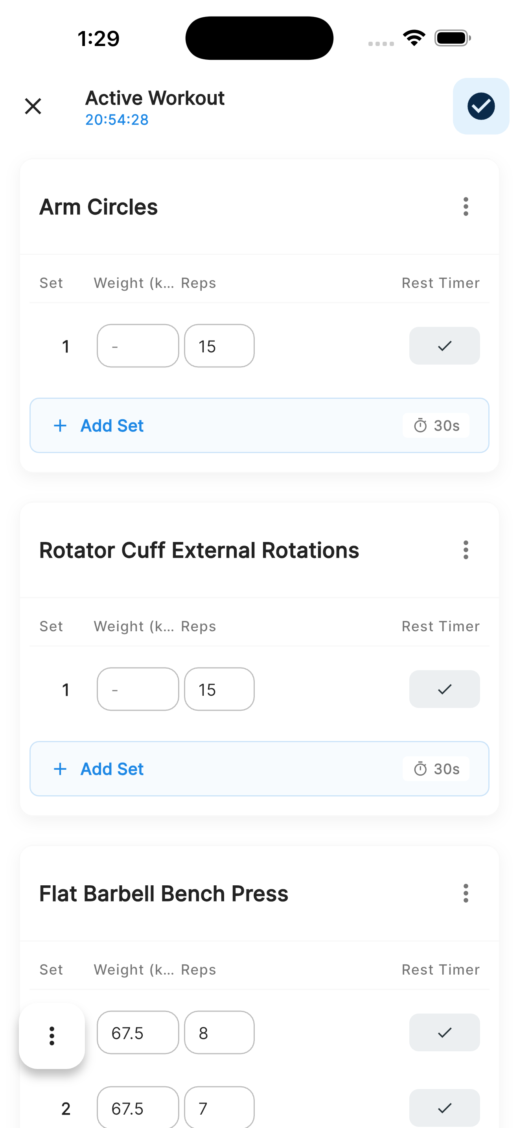This screenshot has width=519, height=1128.
Task: Check off bench press set 1
Action: pos(444,1032)
